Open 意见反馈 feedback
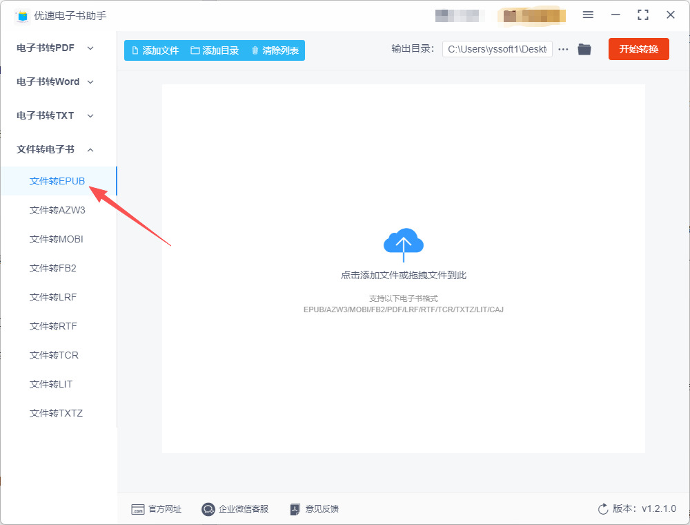Image resolution: width=690 pixels, height=525 pixels. [314, 509]
